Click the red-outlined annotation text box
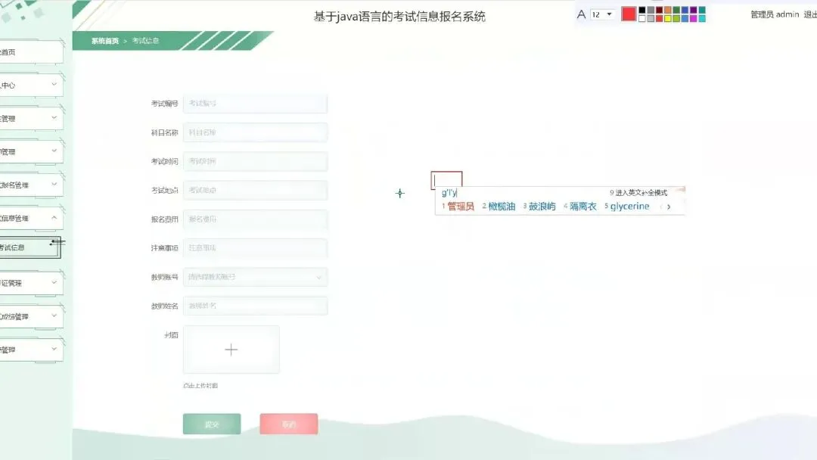 [x=446, y=180]
